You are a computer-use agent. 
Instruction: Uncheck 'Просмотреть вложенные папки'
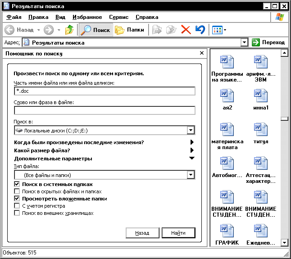coord(17,199)
